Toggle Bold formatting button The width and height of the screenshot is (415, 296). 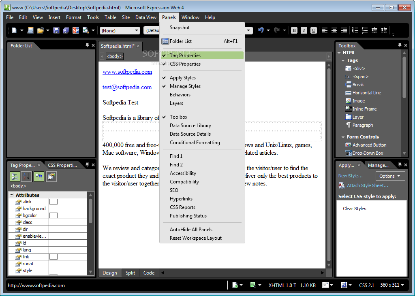tap(294, 30)
